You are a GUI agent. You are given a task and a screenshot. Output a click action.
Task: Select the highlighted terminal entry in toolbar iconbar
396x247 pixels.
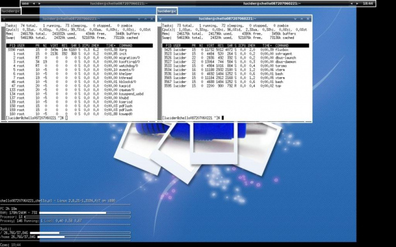[x=272, y=4]
